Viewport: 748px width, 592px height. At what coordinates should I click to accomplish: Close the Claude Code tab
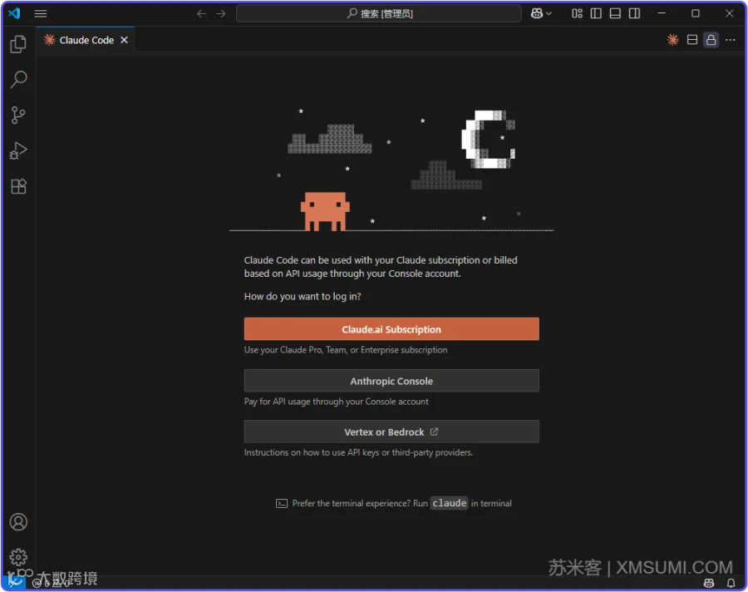[x=124, y=40]
